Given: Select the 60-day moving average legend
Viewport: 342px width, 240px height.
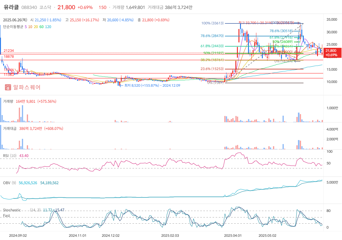Looking at the screenshot, I should (42, 27).
